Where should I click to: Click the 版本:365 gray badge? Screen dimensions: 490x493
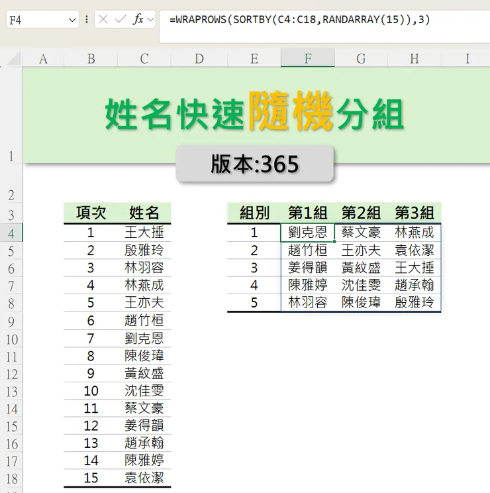tap(254, 164)
